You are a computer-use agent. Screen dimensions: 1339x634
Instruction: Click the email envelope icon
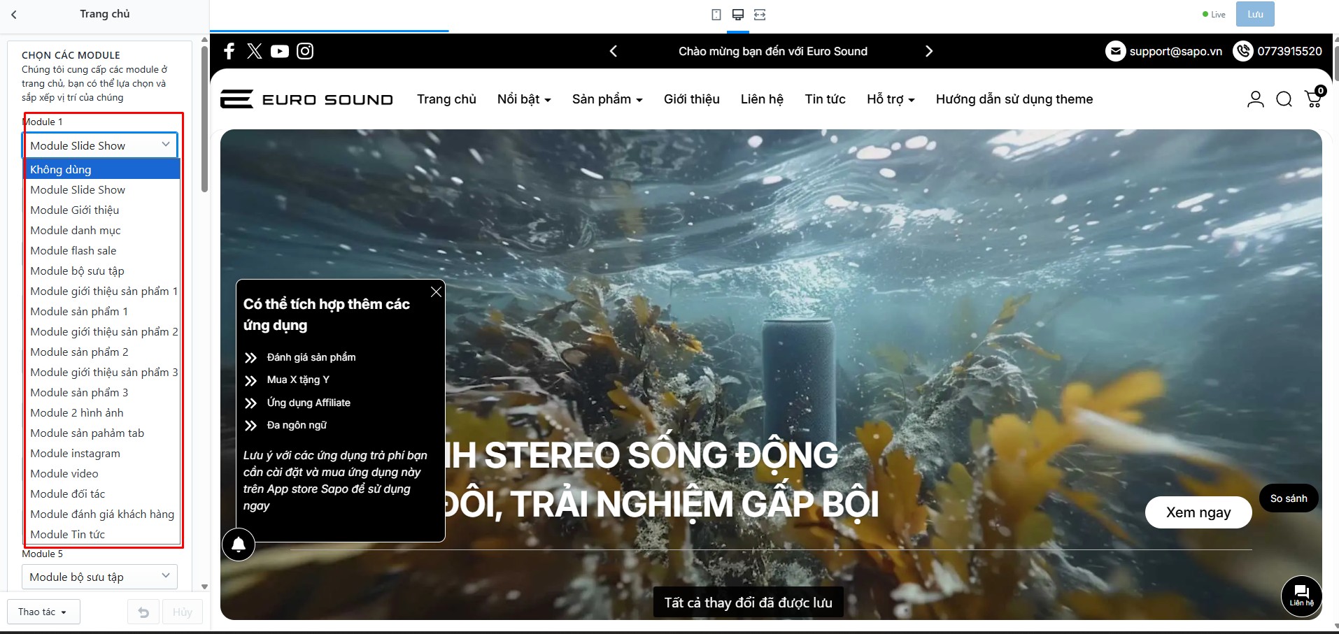pyautogui.click(x=1115, y=51)
